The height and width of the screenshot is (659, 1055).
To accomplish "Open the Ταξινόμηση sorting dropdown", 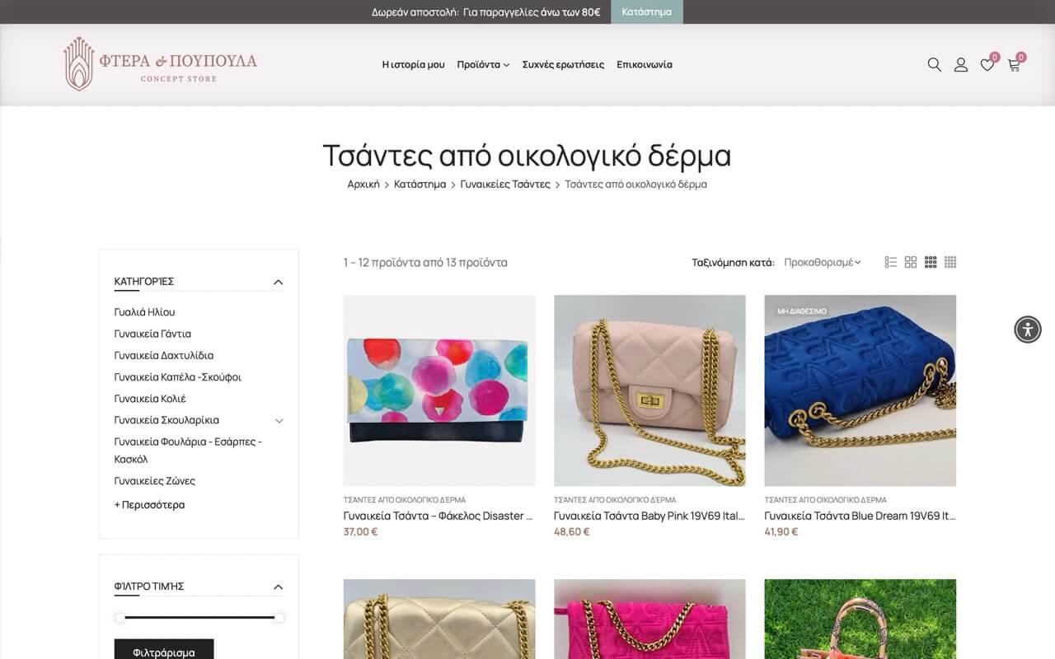I will point(822,262).
